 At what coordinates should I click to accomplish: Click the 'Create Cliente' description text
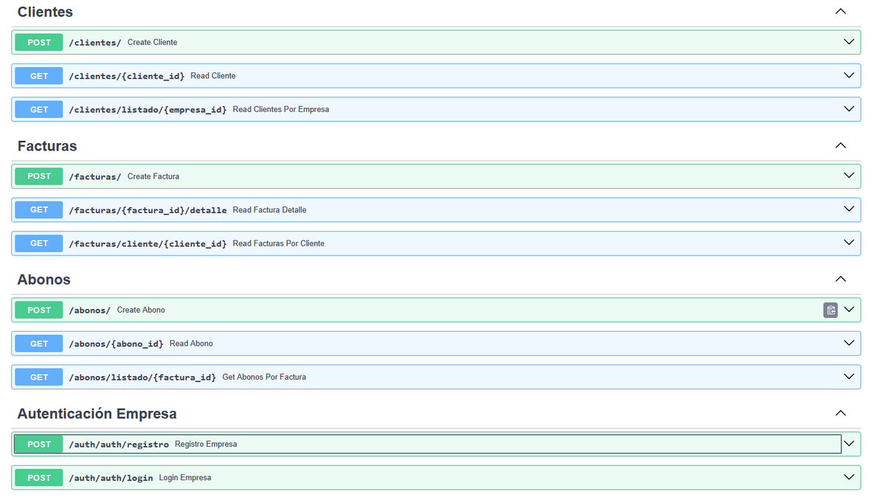[x=153, y=43]
